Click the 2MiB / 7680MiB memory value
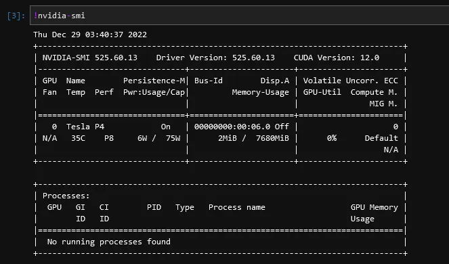Image resolution: width=449 pixels, height=264 pixels. [x=253, y=138]
